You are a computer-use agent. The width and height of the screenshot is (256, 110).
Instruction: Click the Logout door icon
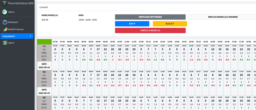pyautogui.click(x=5, y=43)
